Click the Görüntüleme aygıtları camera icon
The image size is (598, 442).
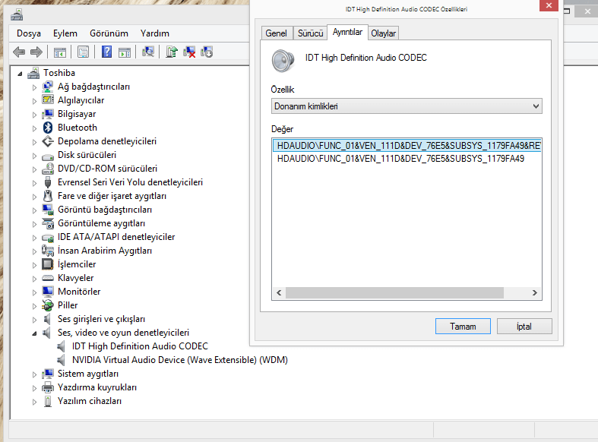pyautogui.click(x=48, y=223)
